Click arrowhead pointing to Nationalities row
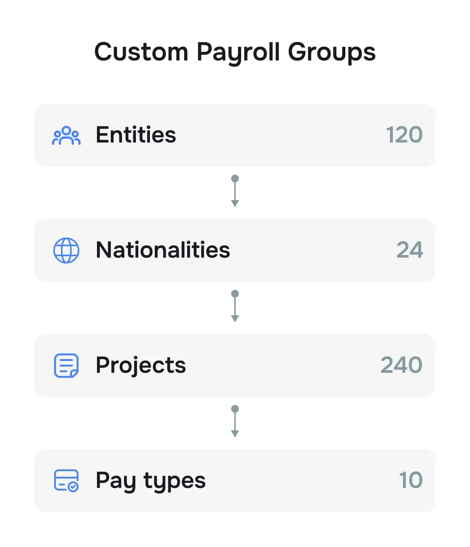470x547 pixels. pos(235,204)
